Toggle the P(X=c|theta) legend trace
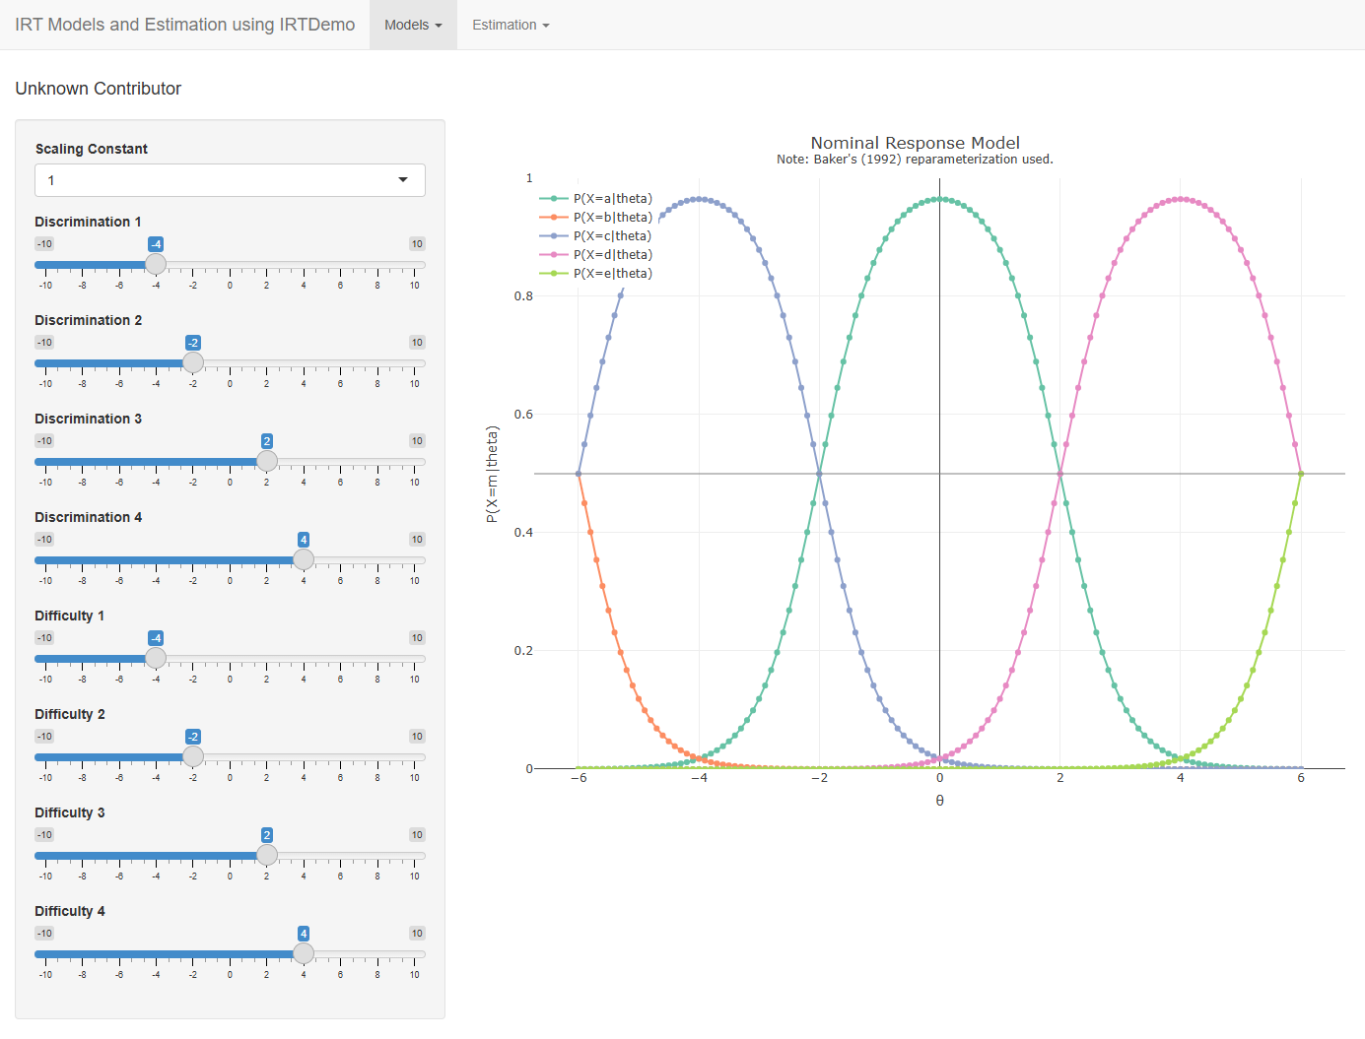1365x1039 pixels. point(596,236)
